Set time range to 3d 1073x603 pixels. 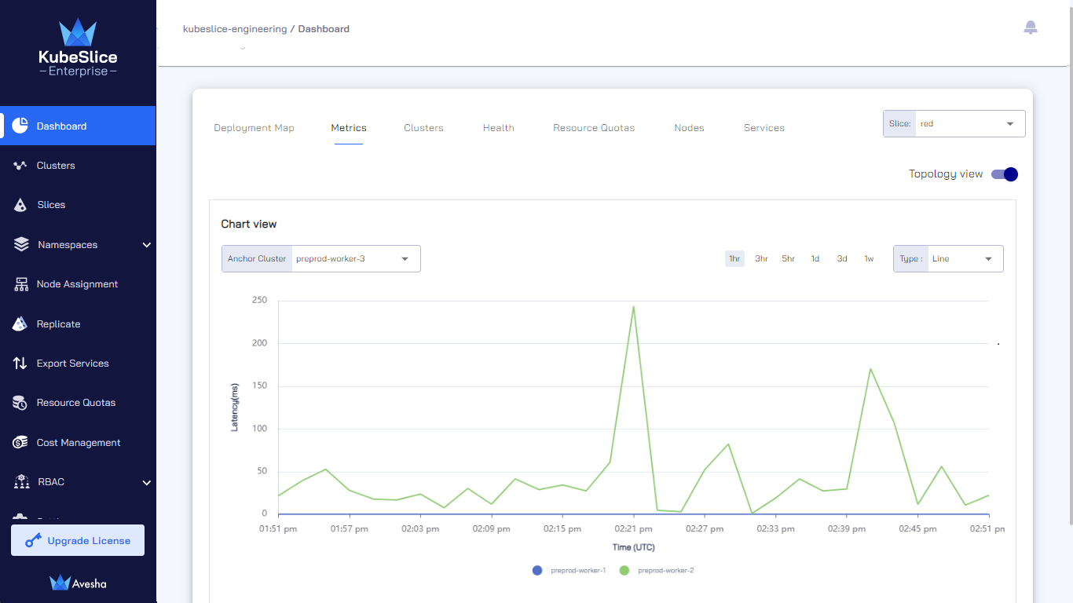click(x=842, y=259)
